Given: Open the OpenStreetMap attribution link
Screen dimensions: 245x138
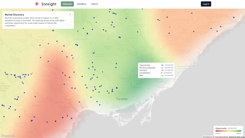Looking at the screenshot, I should pos(220,137).
